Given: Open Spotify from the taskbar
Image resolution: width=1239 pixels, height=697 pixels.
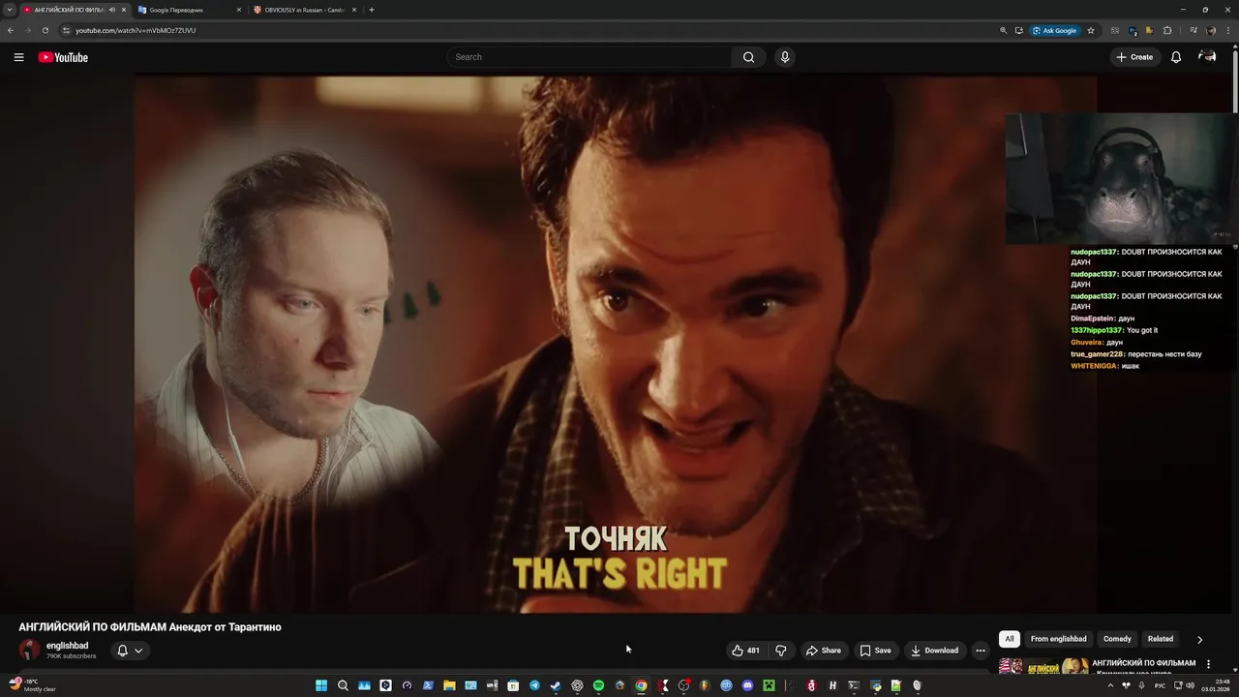Looking at the screenshot, I should tap(598, 685).
